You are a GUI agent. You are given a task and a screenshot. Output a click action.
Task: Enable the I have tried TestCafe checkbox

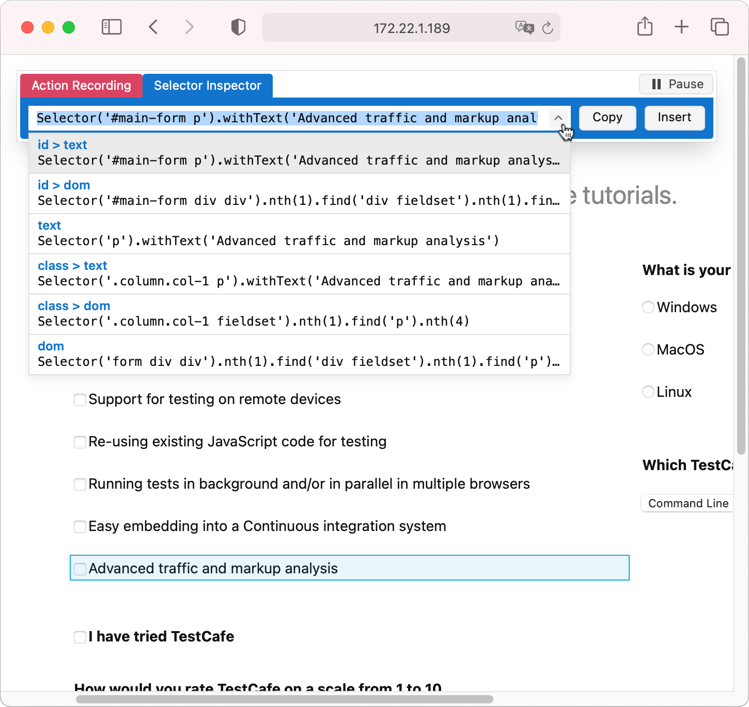(x=80, y=637)
